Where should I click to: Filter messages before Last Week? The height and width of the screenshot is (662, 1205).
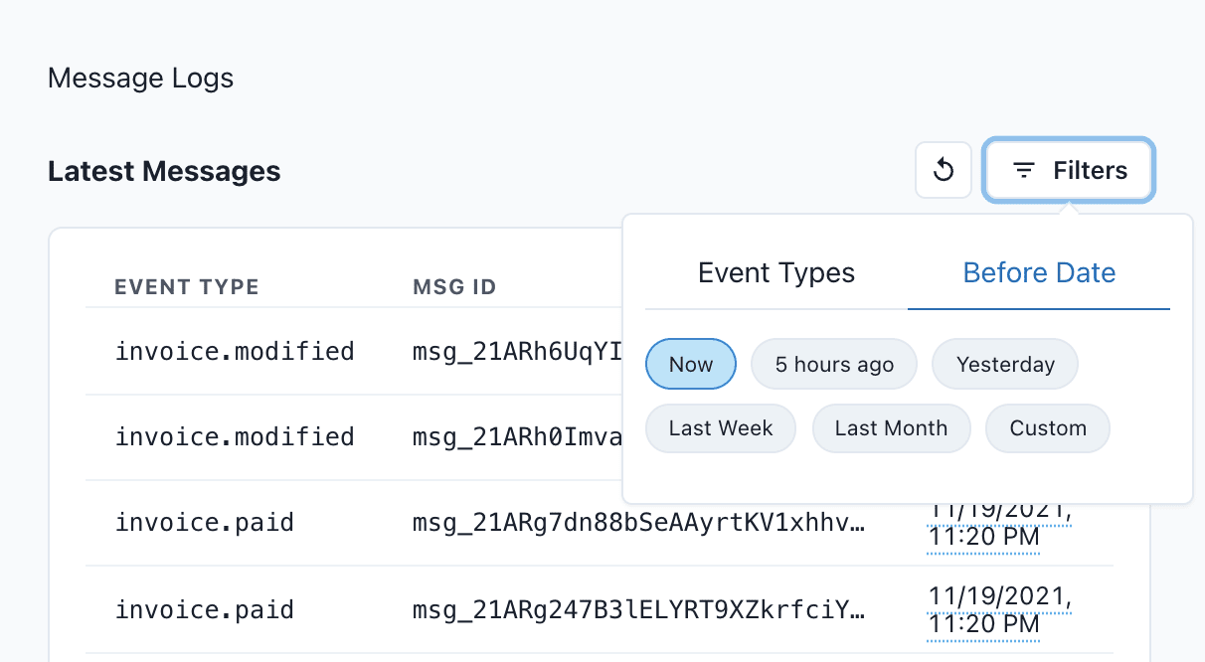pos(721,428)
